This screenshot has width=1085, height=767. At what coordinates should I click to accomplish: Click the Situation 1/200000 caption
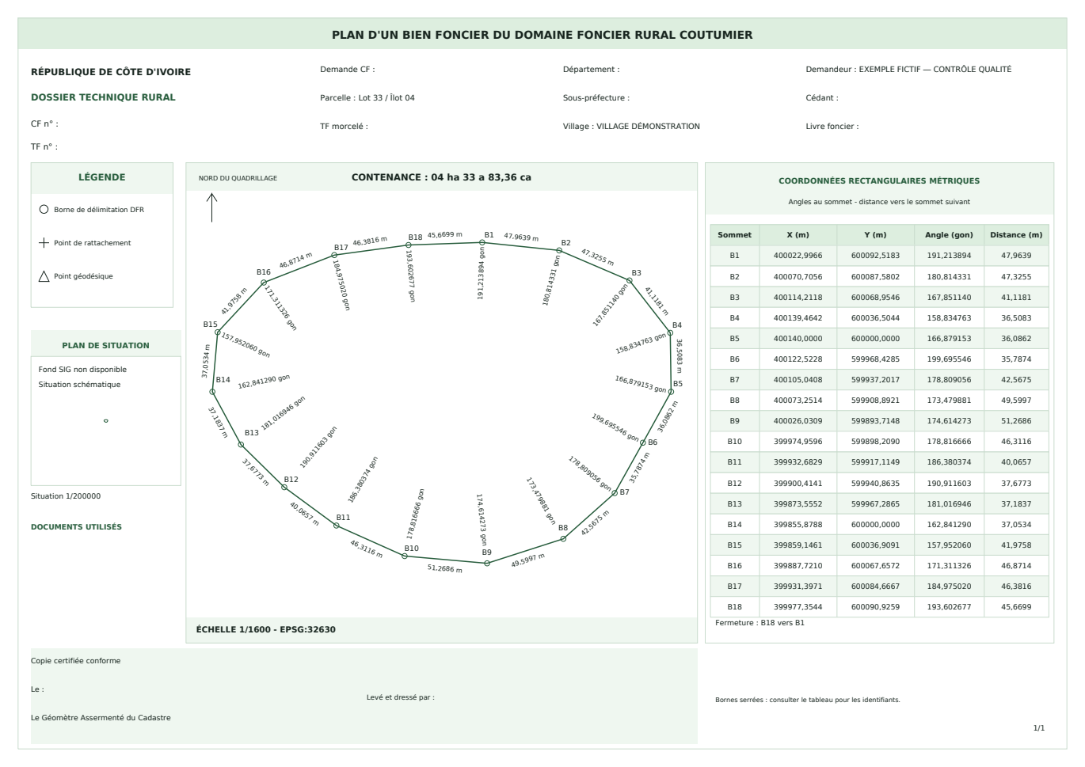[x=66, y=496]
